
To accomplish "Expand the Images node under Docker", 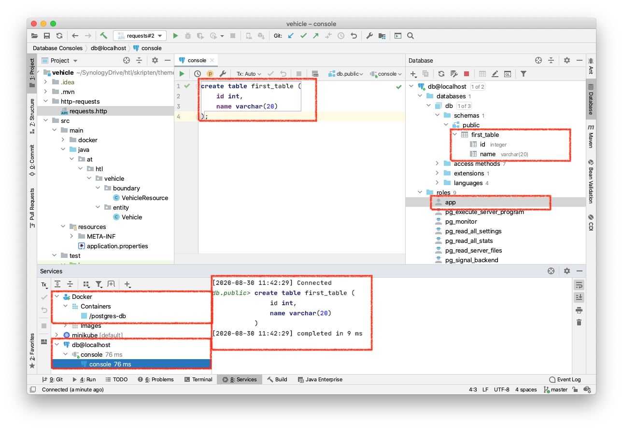I will (x=66, y=326).
